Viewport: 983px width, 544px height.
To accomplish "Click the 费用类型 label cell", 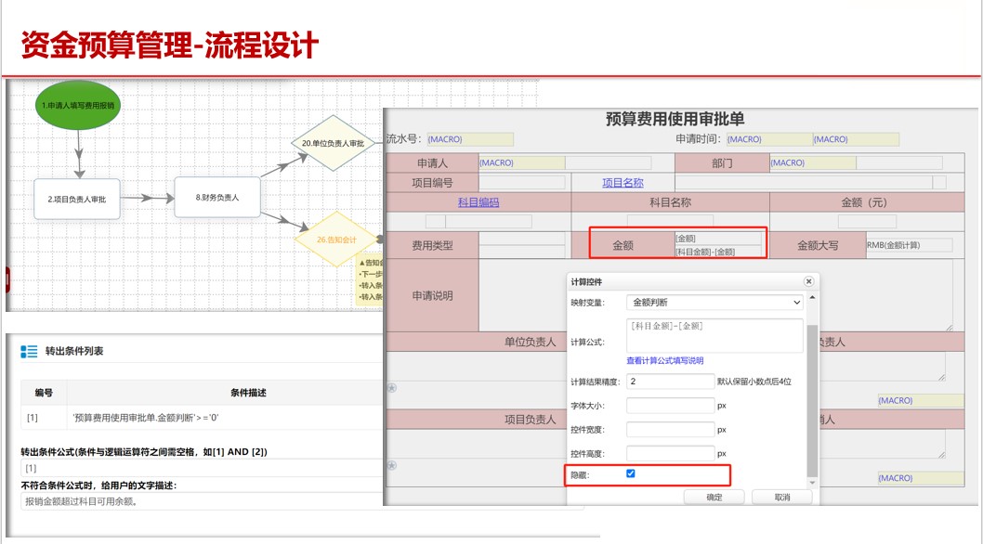I will [x=432, y=245].
